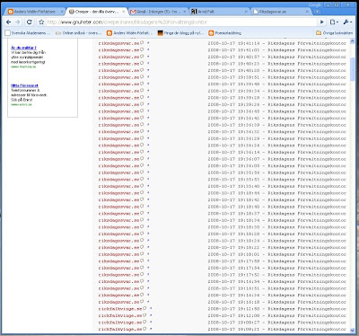The image size is (359, 336).
Task: Close the Anders Widén Författare tab
Action: pos(62,12)
